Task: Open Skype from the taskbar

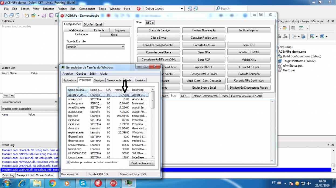Action: tap(83, 183)
